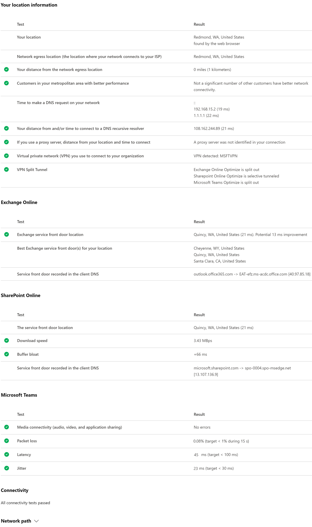Click Exchange service front door check icon
This screenshot has width=312, height=527.
click(x=7, y=235)
